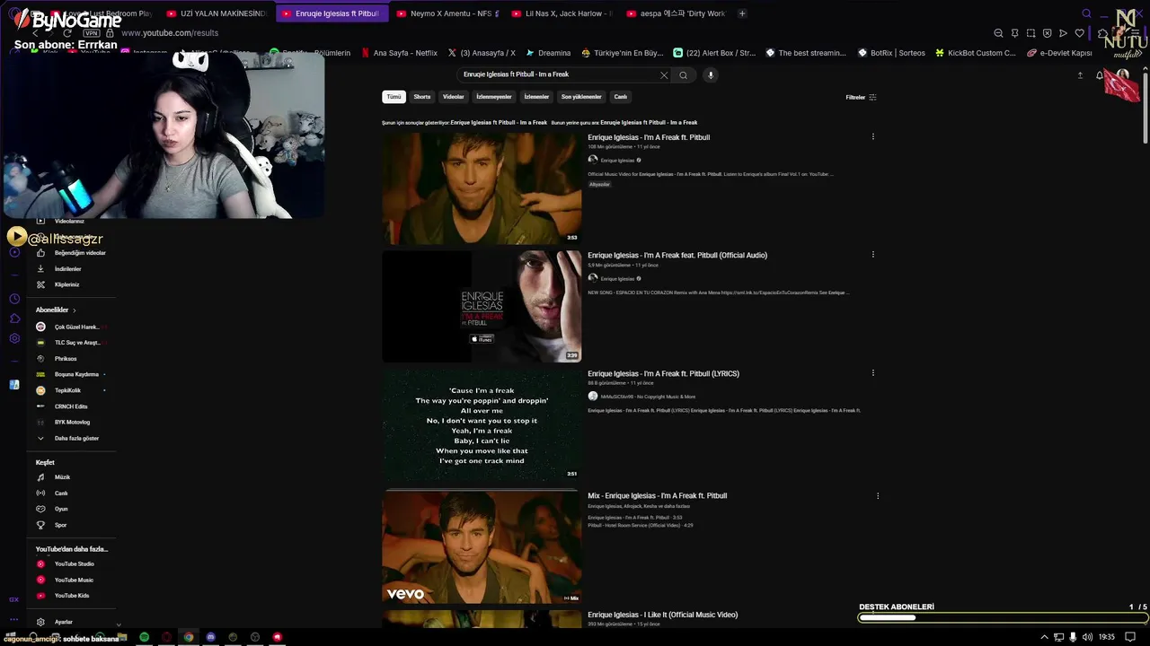The image size is (1150, 646).
Task: Expand the Abonelikler section
Action: coord(56,310)
